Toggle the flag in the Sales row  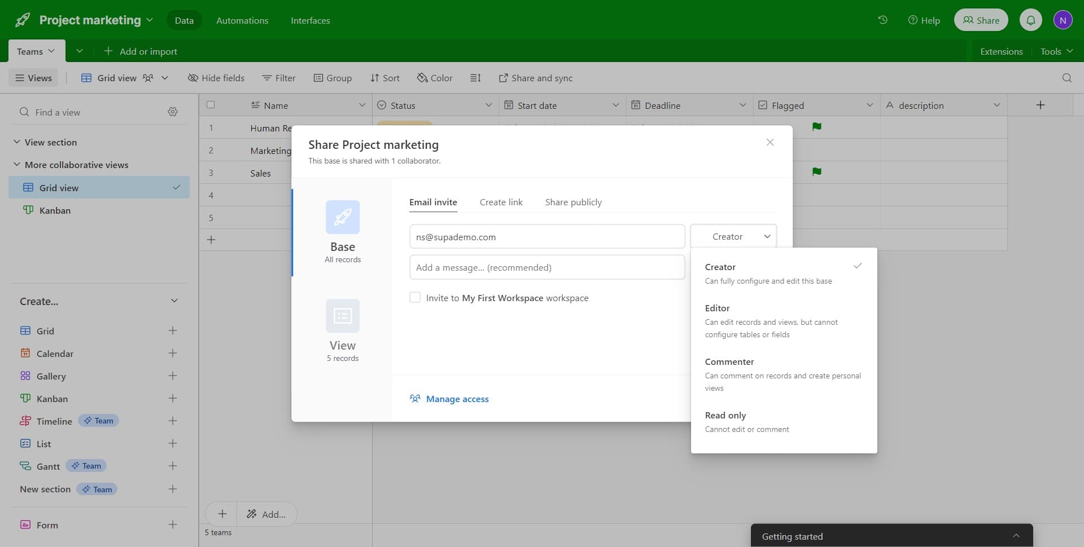(816, 172)
